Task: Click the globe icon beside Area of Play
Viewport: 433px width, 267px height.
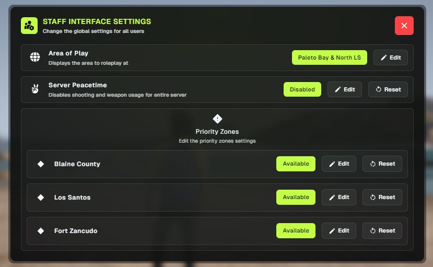Action: click(x=35, y=57)
